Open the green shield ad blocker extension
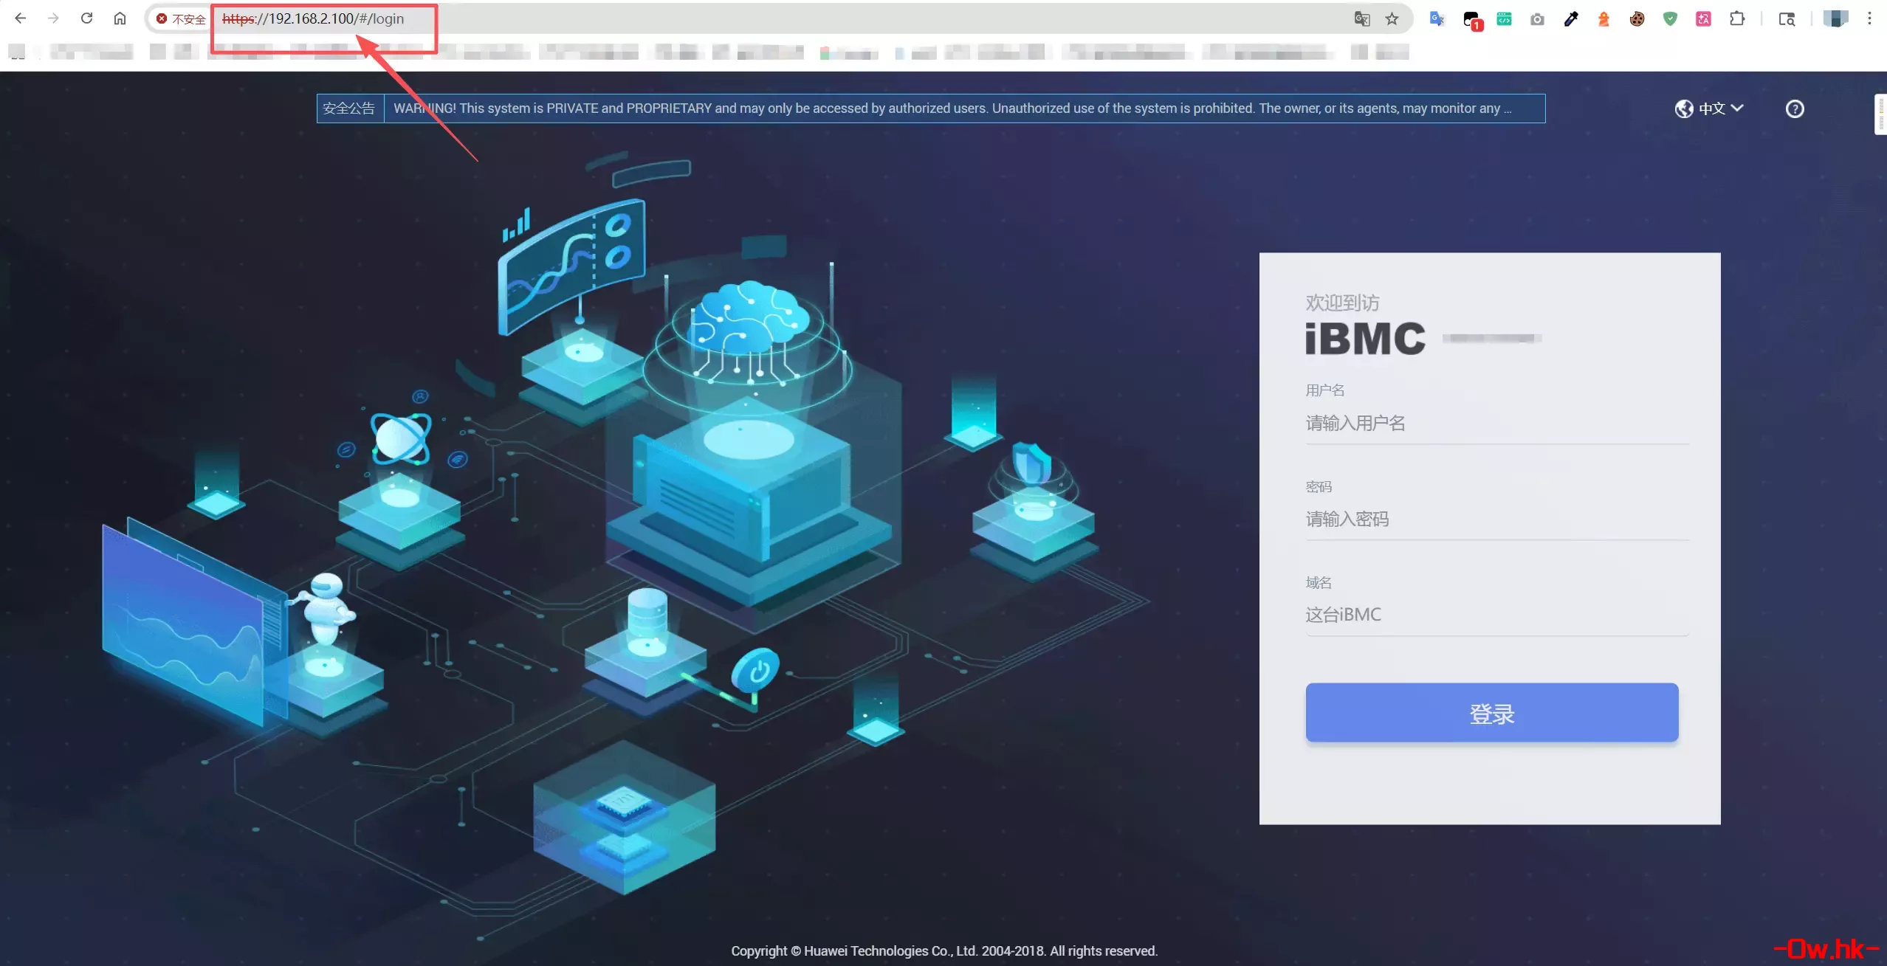 point(1670,19)
